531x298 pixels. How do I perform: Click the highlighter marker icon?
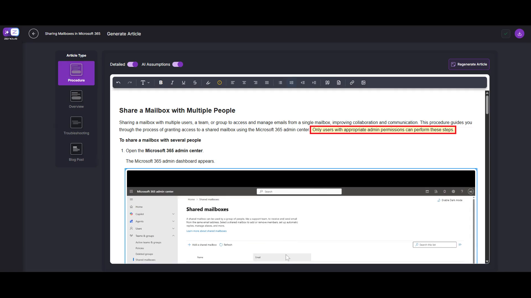(208, 83)
